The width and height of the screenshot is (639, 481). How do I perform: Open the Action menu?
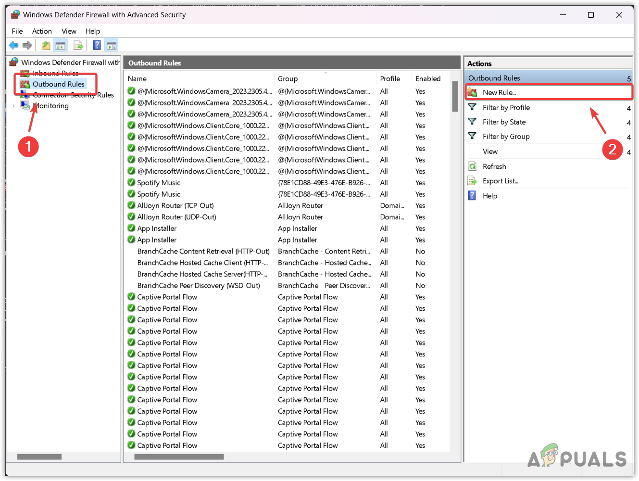tap(42, 31)
